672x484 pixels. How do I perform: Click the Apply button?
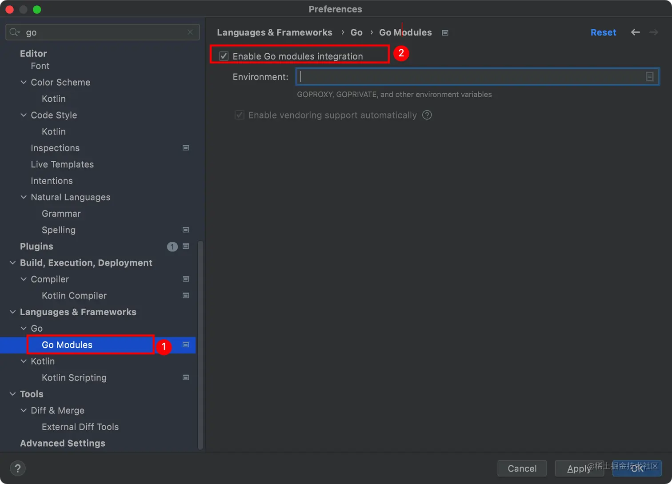click(x=579, y=468)
